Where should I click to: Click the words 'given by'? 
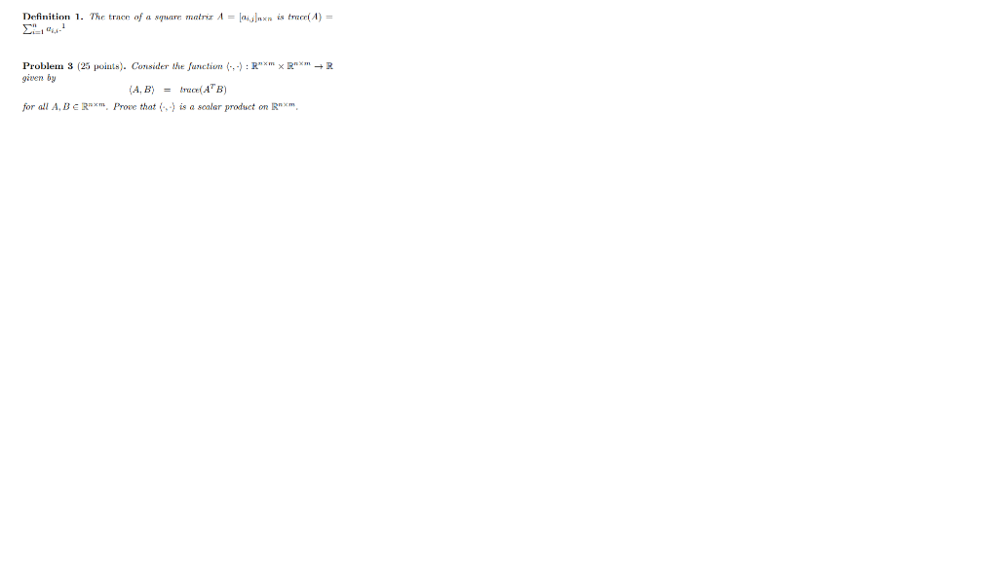pos(39,78)
